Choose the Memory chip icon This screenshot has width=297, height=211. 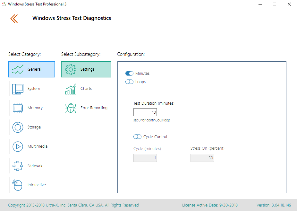point(18,108)
